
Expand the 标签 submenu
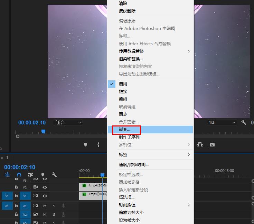point(150,154)
